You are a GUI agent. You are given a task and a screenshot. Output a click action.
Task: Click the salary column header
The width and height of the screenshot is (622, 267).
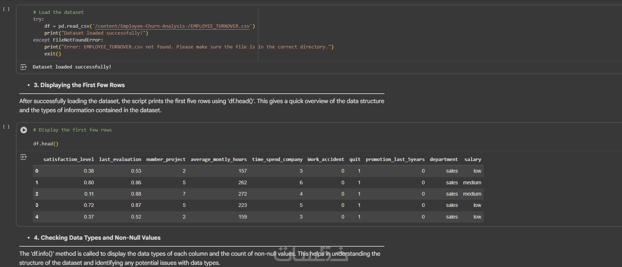click(473, 160)
